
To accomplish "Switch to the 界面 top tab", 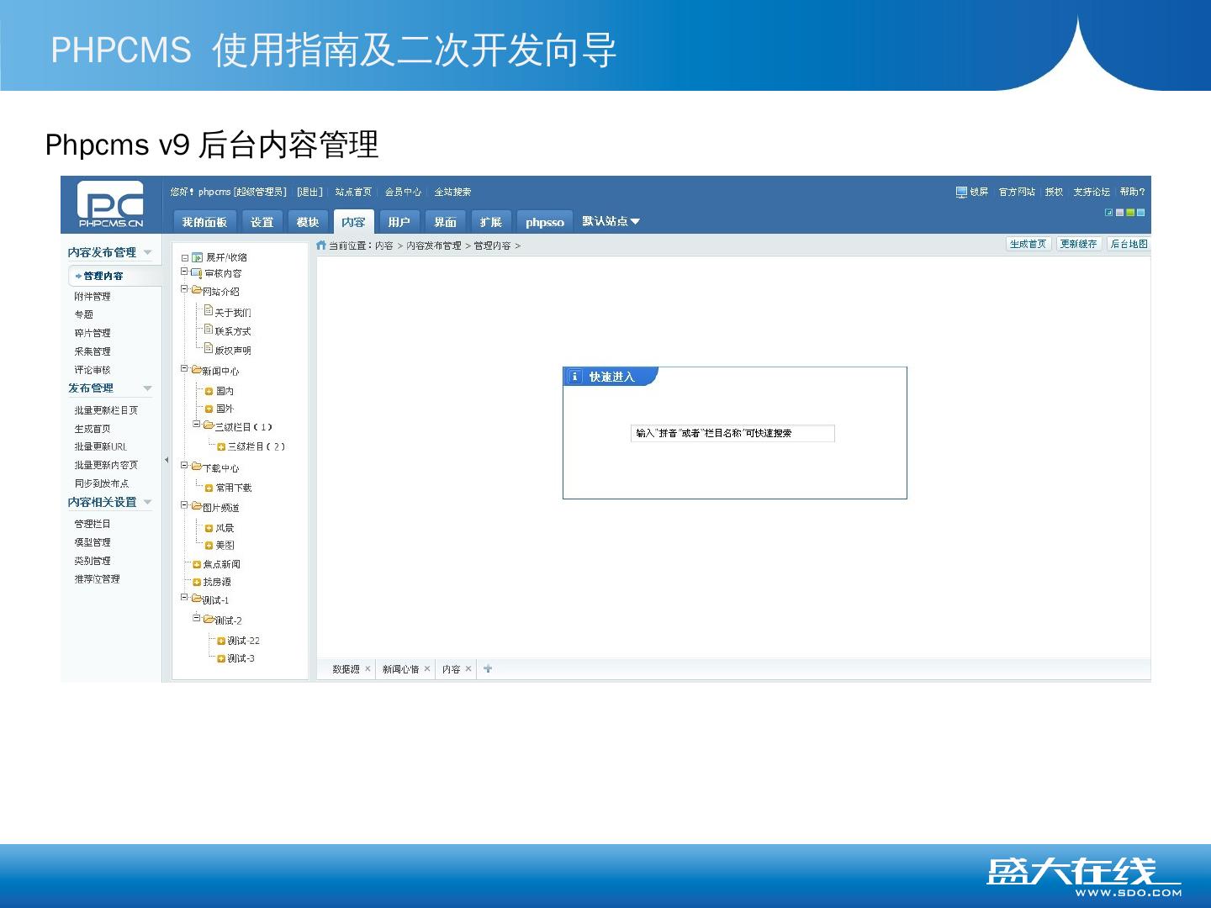I will coord(445,222).
